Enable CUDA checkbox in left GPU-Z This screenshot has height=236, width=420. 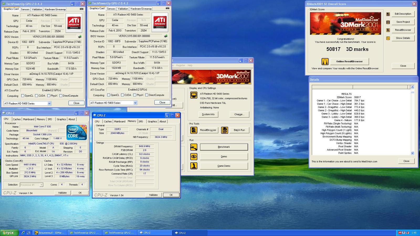36,96
